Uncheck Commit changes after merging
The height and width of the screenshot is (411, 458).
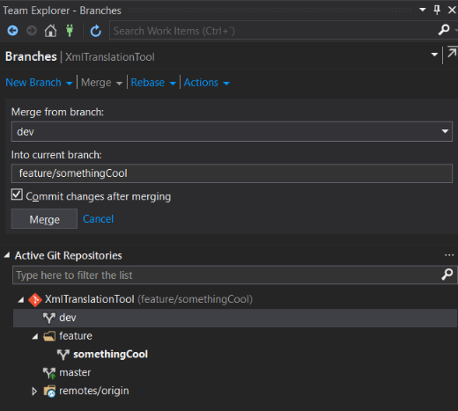click(17, 194)
